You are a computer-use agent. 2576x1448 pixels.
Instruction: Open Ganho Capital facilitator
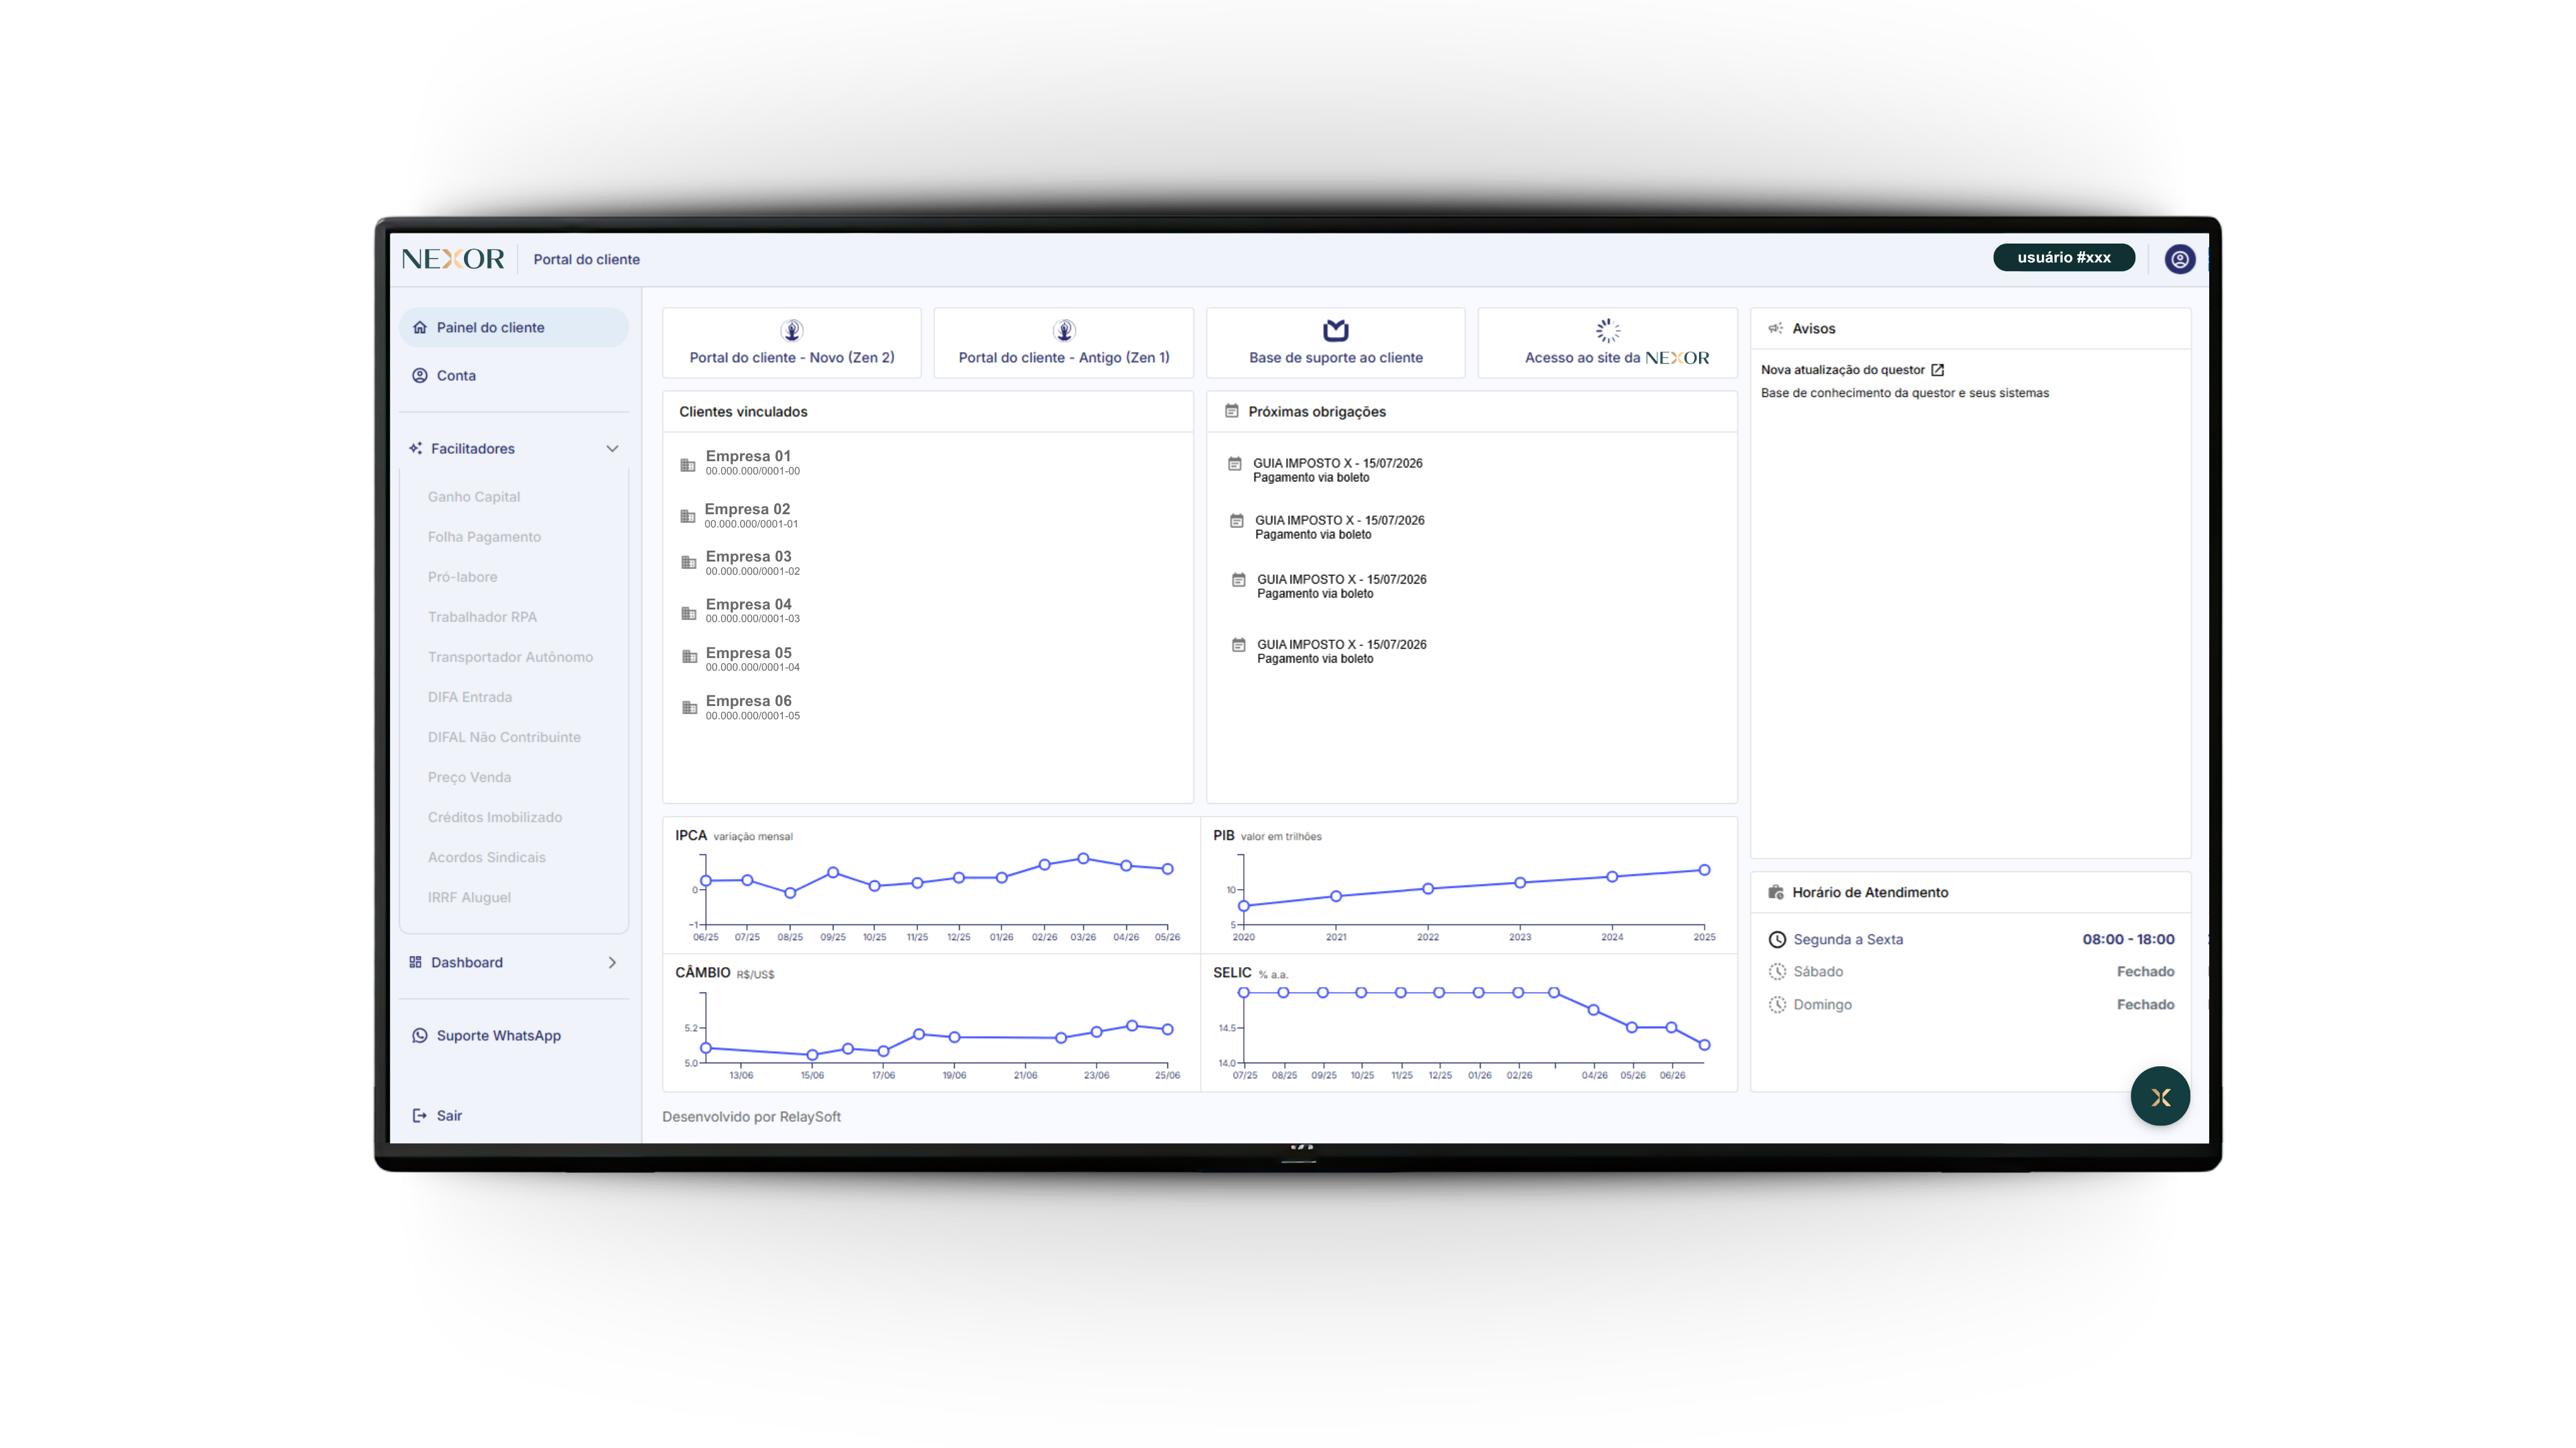pos(474,497)
